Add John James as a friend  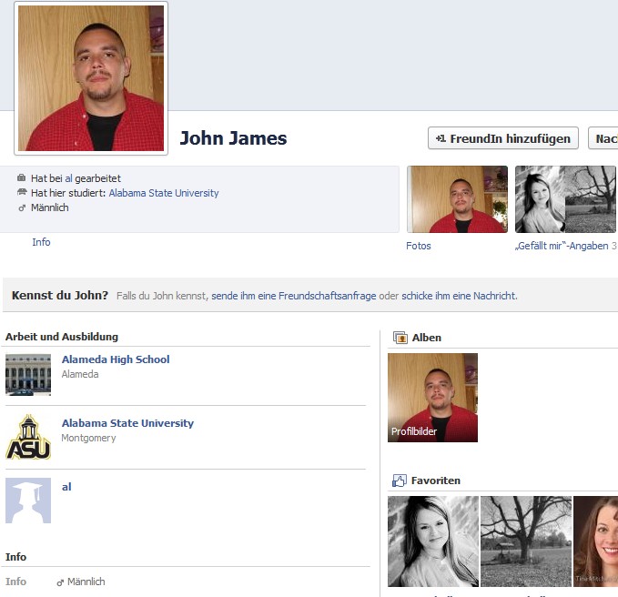tap(503, 138)
